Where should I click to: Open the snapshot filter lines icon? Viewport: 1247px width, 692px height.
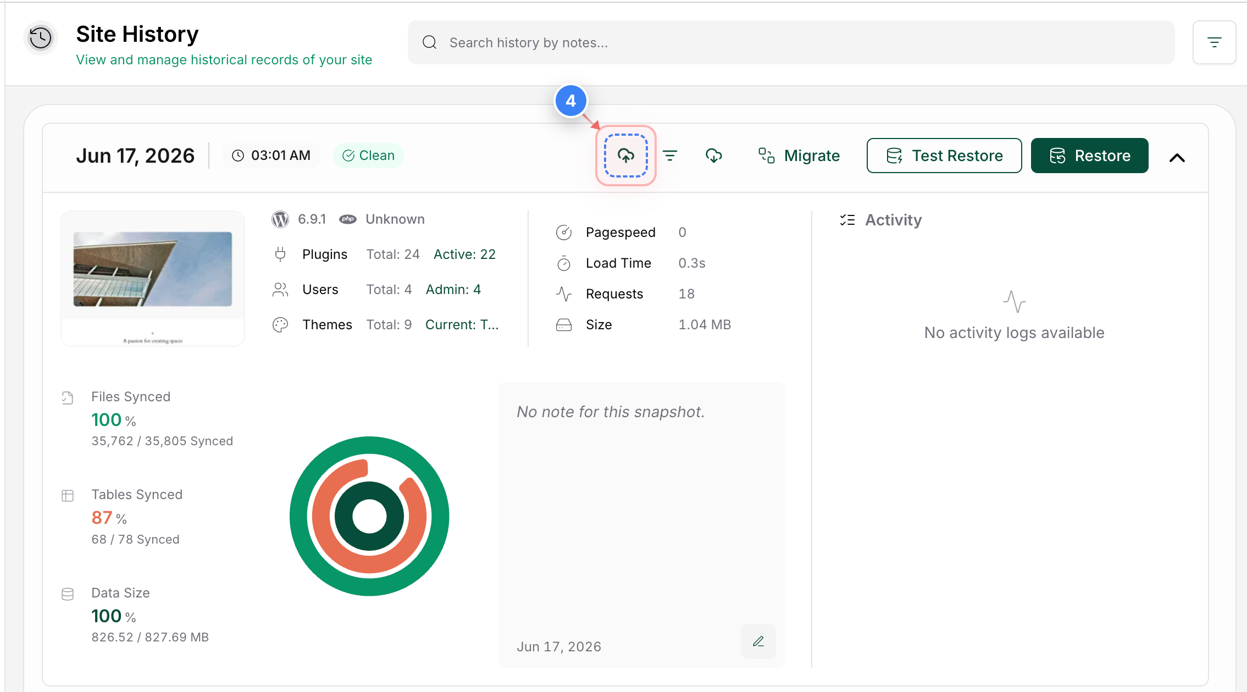coord(669,156)
